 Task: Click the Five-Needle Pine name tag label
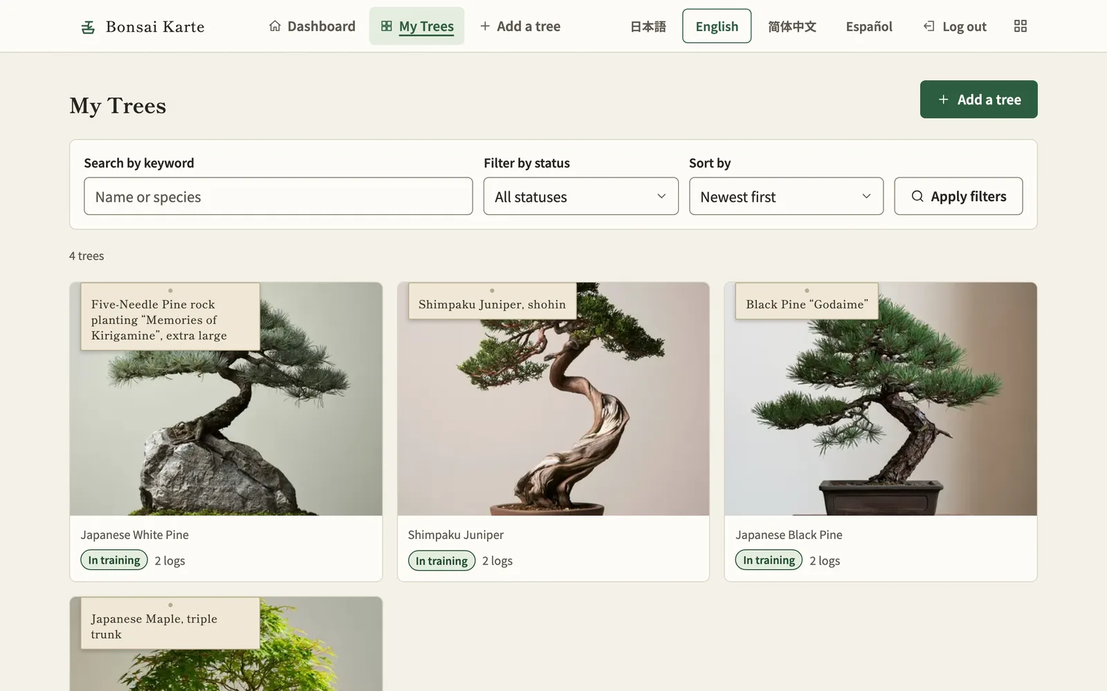pyautogui.click(x=170, y=316)
